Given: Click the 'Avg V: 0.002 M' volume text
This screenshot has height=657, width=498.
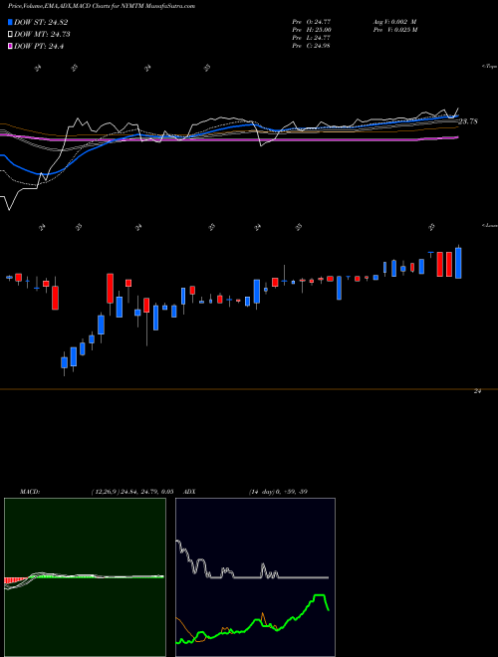Looking at the screenshot, I should [394, 21].
